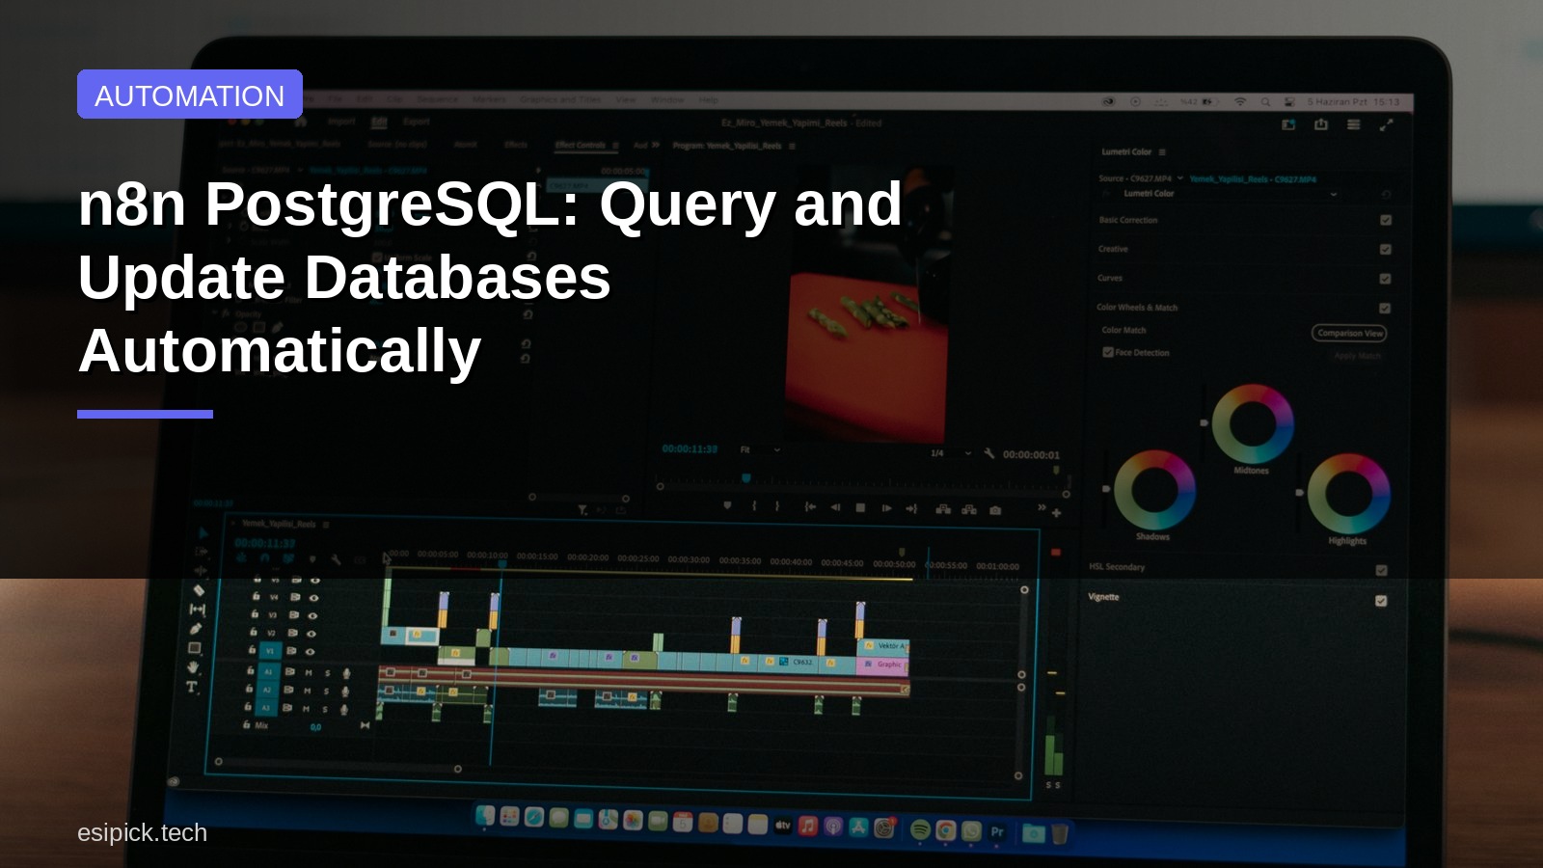The height and width of the screenshot is (868, 1543).
Task: Click the Midtones color wheel
Action: click(1253, 423)
